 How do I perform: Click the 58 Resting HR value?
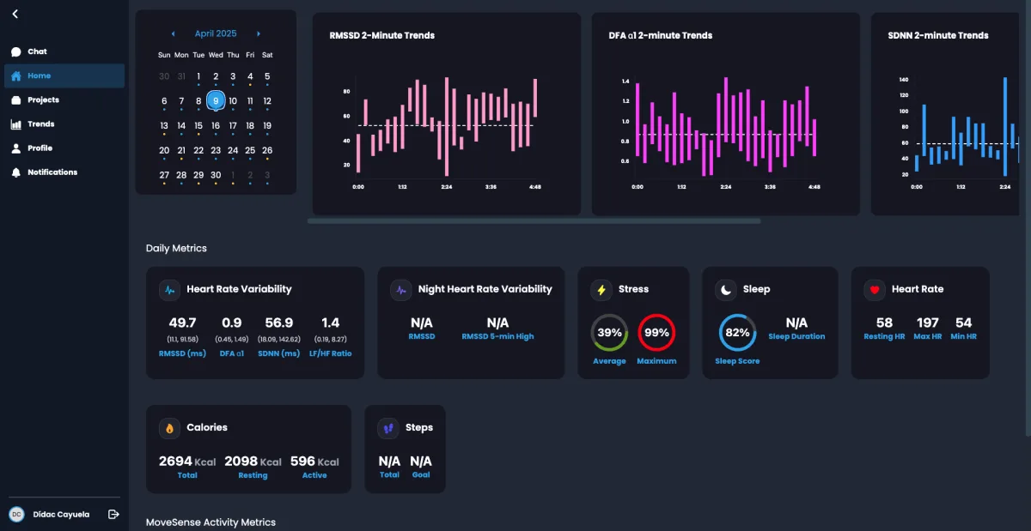coord(884,323)
